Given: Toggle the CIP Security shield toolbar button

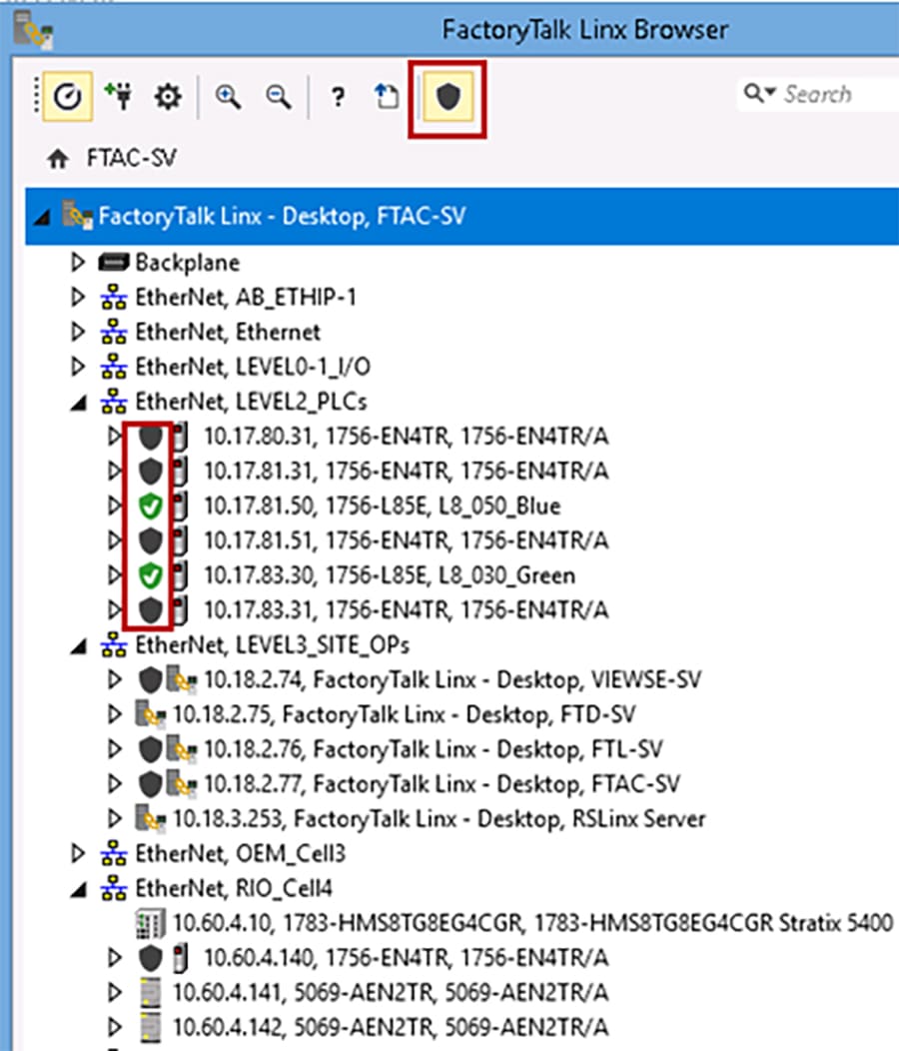Looking at the screenshot, I should [x=448, y=97].
